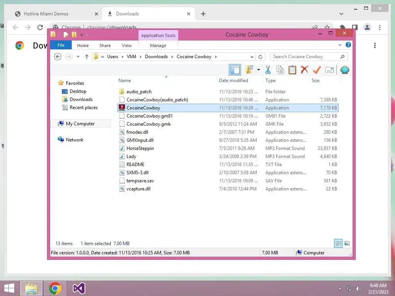The image size is (395, 296).
Task: Click the quick access properties icon
Action: pyautogui.click(x=66, y=34)
